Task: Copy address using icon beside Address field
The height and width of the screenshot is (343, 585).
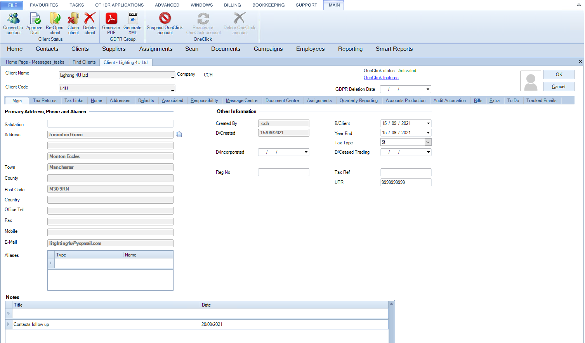Action: pos(179,134)
